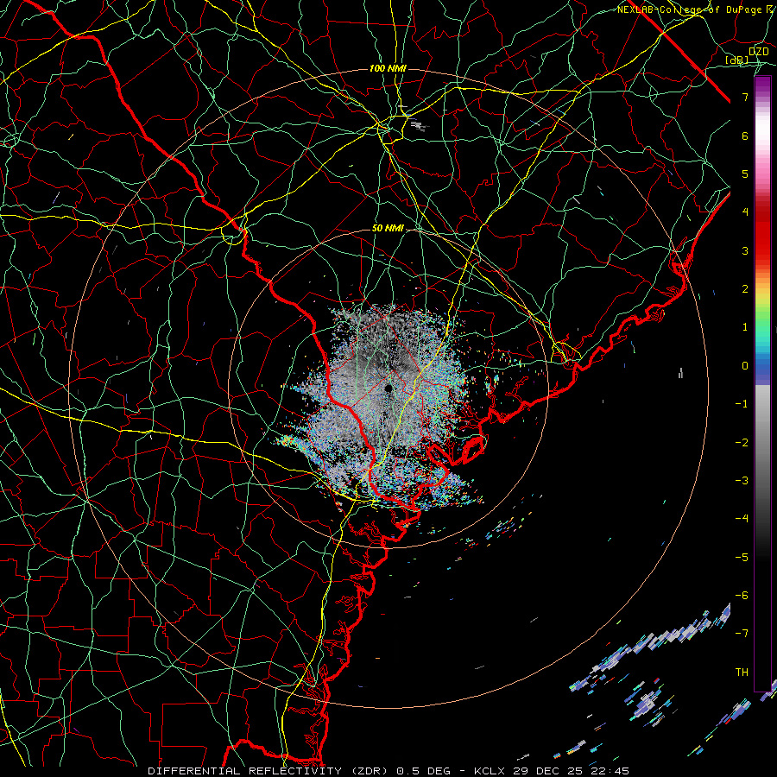Click the 2 value on the scale
777x777 pixels.
coord(745,289)
